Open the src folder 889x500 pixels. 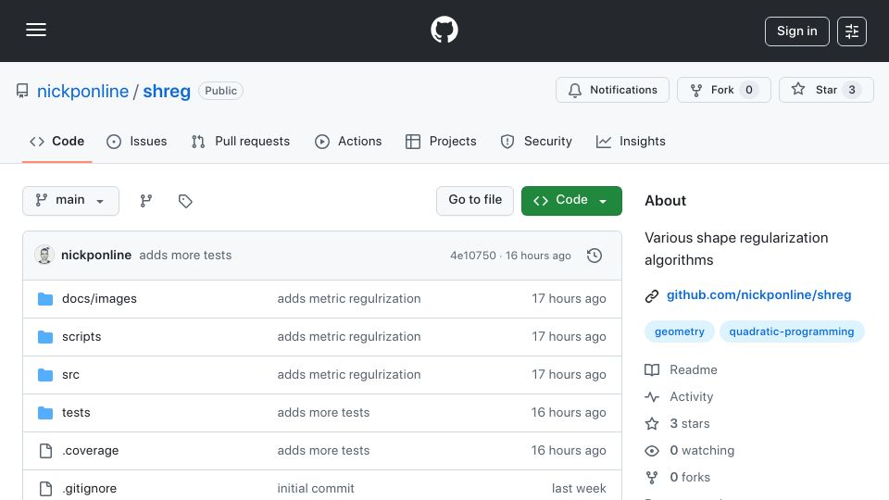click(71, 375)
